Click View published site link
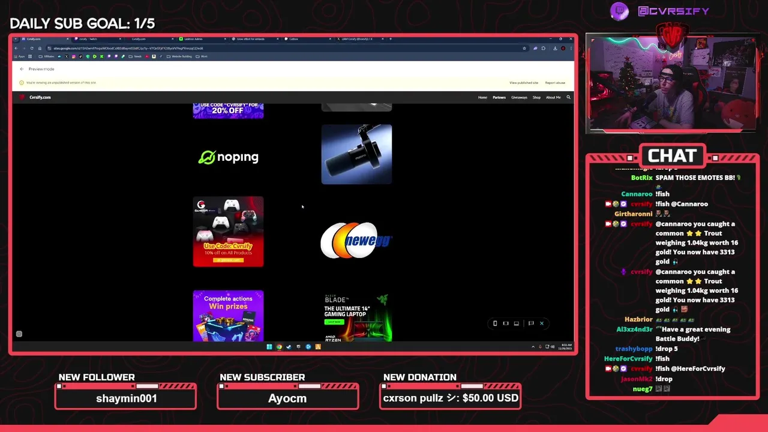 tap(524, 83)
